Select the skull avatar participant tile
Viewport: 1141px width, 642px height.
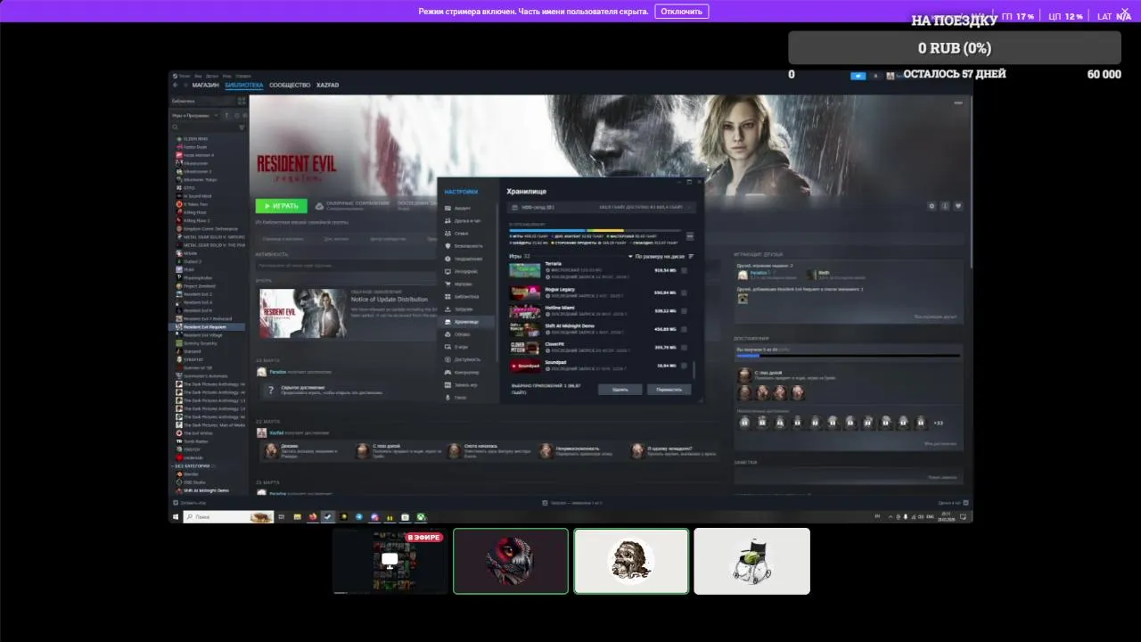pos(631,561)
